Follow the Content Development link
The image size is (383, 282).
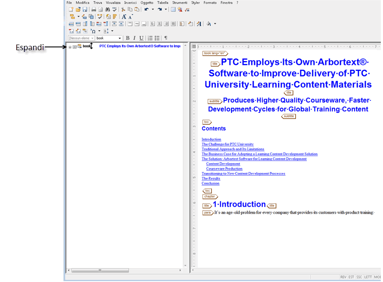coord(223,164)
